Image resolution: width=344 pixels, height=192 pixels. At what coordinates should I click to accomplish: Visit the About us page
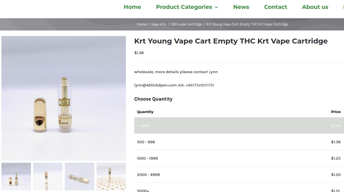(x=315, y=7)
